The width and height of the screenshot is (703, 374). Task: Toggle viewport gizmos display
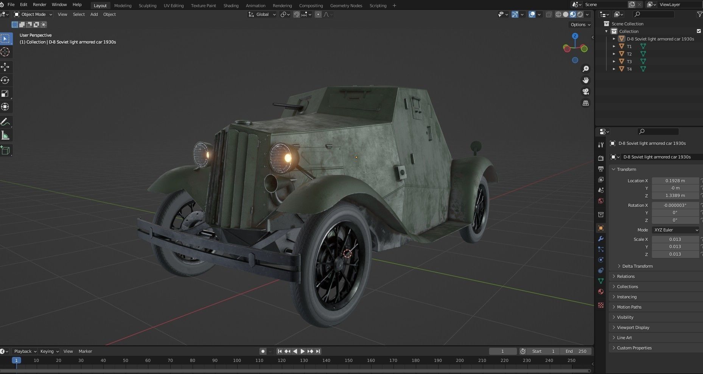click(515, 14)
